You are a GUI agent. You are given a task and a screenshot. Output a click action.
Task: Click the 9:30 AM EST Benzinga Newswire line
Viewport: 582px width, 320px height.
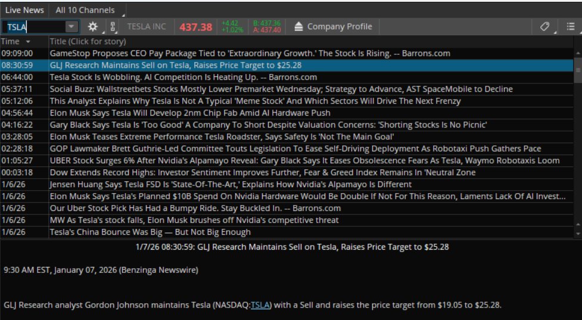101,270
